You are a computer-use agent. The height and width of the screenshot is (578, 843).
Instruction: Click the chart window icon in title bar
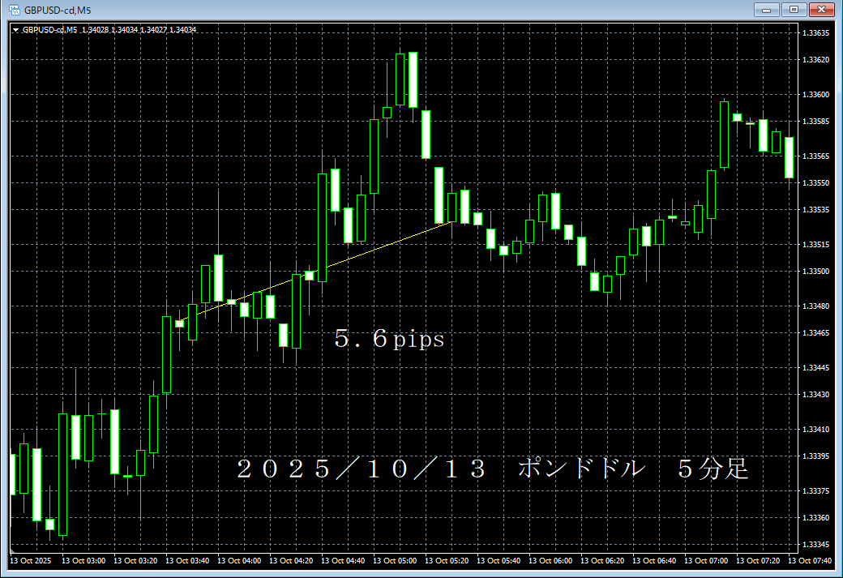click(x=15, y=10)
